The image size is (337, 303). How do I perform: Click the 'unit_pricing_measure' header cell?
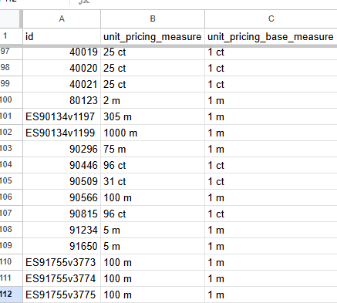point(153,36)
